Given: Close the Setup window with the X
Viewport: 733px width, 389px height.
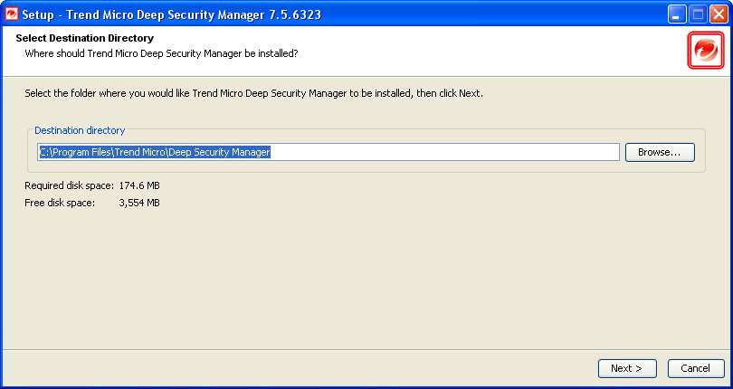Looking at the screenshot, I should pyautogui.click(x=718, y=14).
